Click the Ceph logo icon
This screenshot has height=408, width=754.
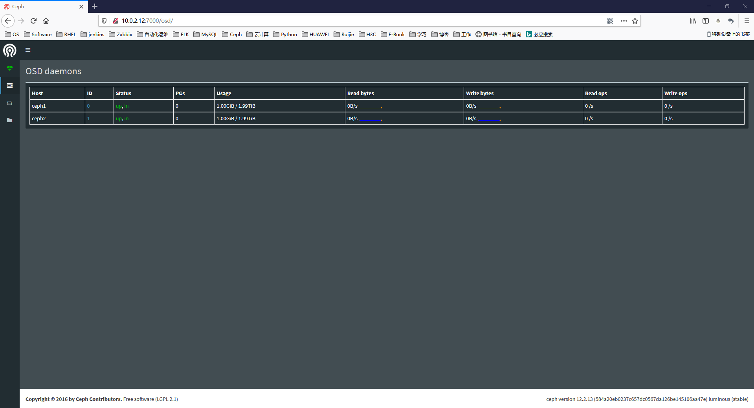click(x=10, y=50)
